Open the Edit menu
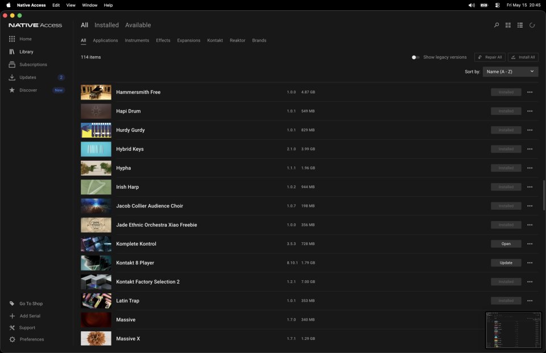Viewport: 546px width, 353px height. (56, 5)
